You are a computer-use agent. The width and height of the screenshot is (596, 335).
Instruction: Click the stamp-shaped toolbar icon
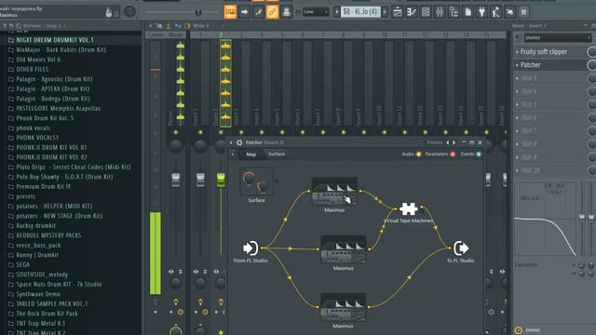tap(286, 12)
